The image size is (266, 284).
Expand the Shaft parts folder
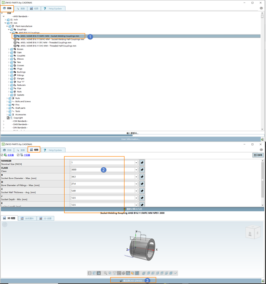(7, 108)
